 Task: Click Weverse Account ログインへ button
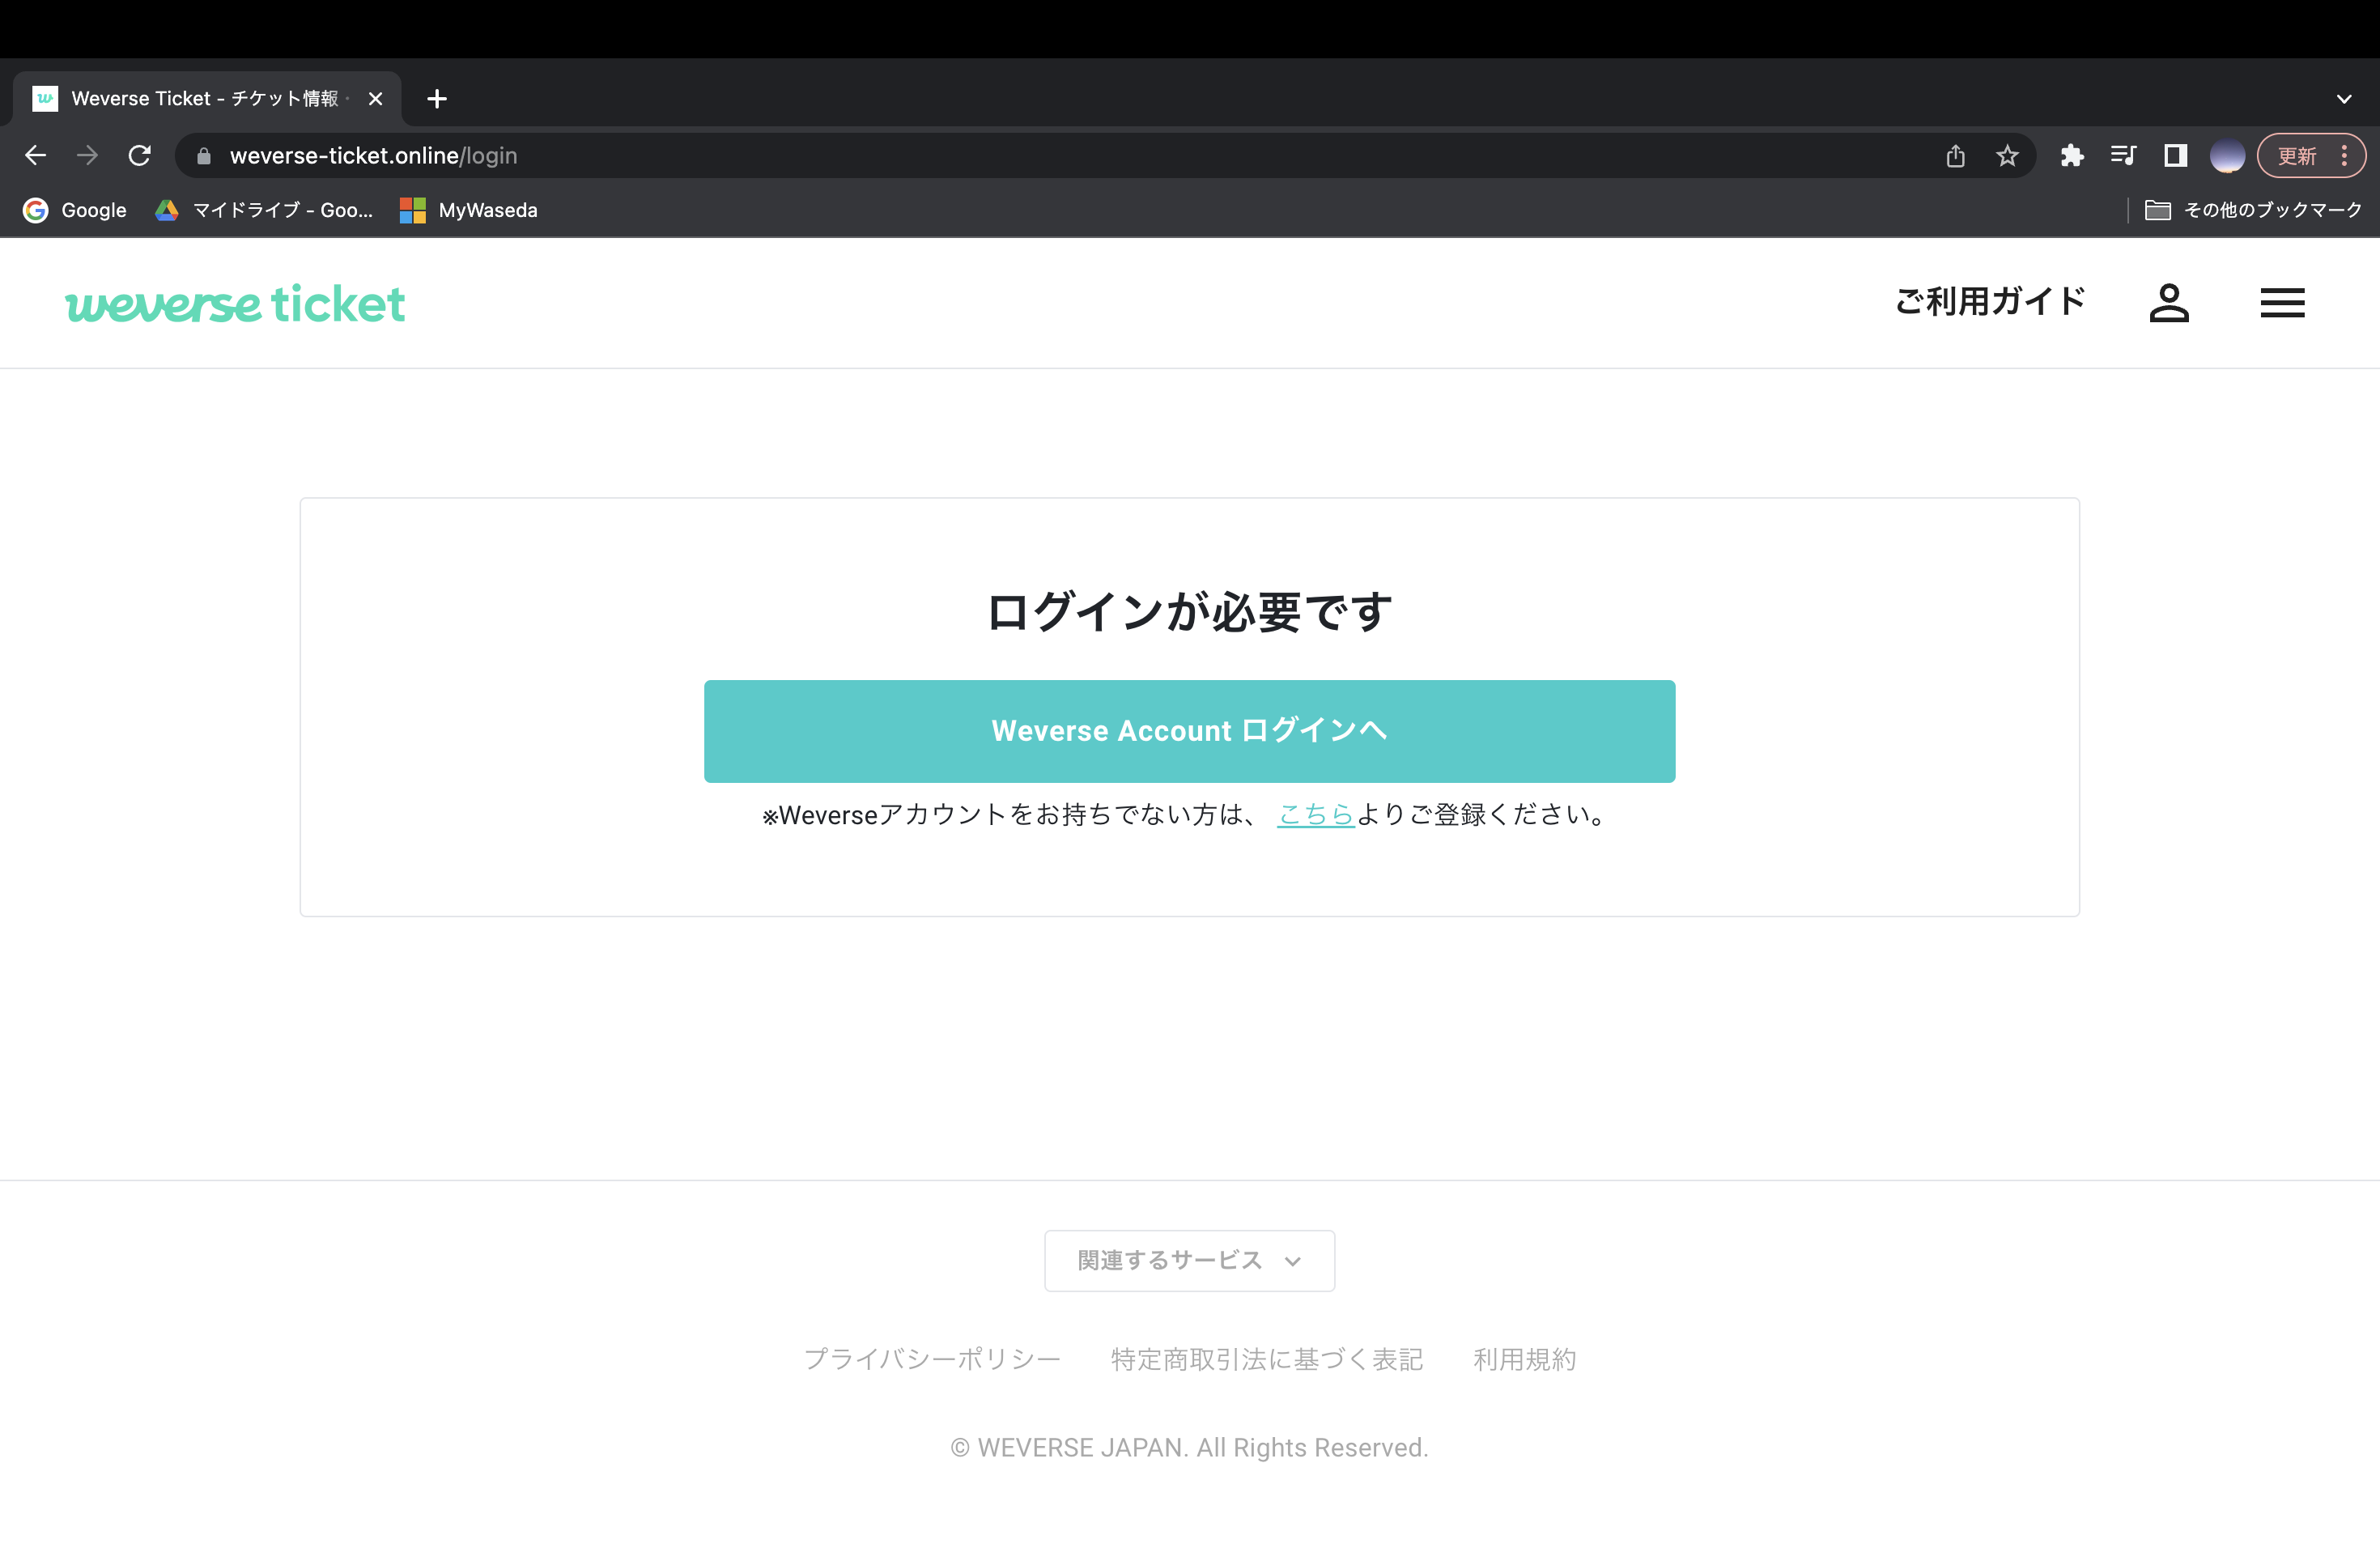click(x=1189, y=731)
